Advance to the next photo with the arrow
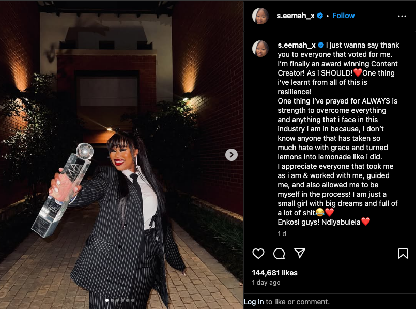Viewport: 416px width, 309px height. click(232, 155)
